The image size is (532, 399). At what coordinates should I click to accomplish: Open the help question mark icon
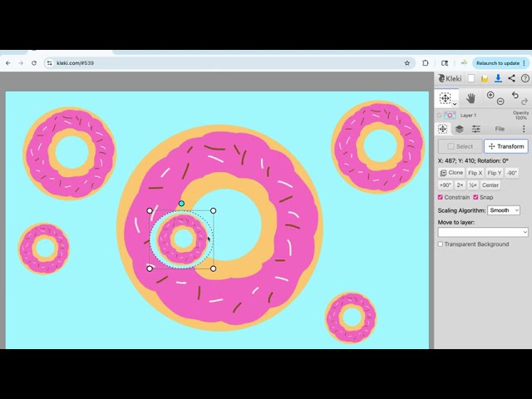tap(525, 79)
